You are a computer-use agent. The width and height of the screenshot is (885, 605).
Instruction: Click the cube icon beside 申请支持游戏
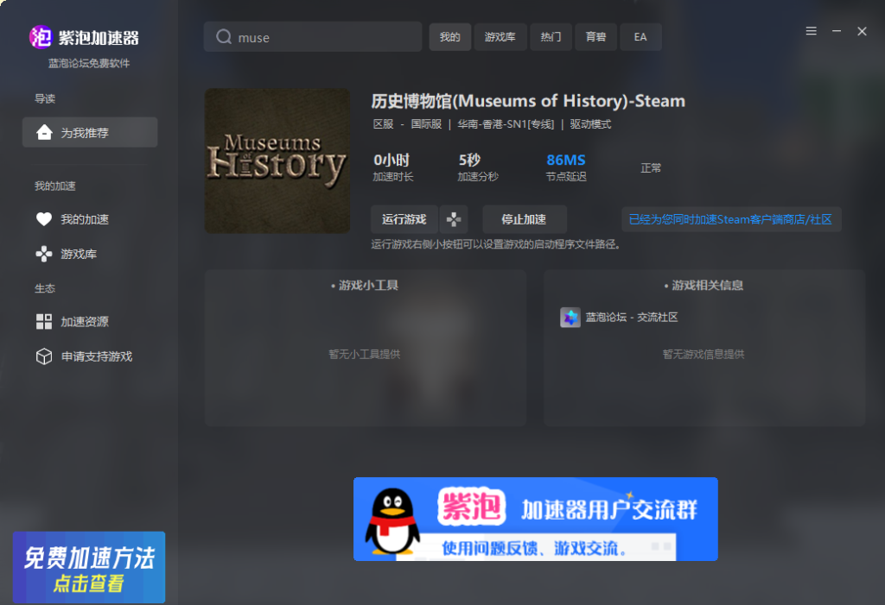[x=44, y=356]
